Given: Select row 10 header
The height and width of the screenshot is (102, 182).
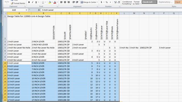Looking at the screenshot, I should [x=5, y=63].
